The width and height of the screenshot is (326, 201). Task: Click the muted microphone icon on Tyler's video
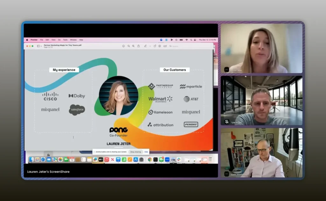click(227, 122)
